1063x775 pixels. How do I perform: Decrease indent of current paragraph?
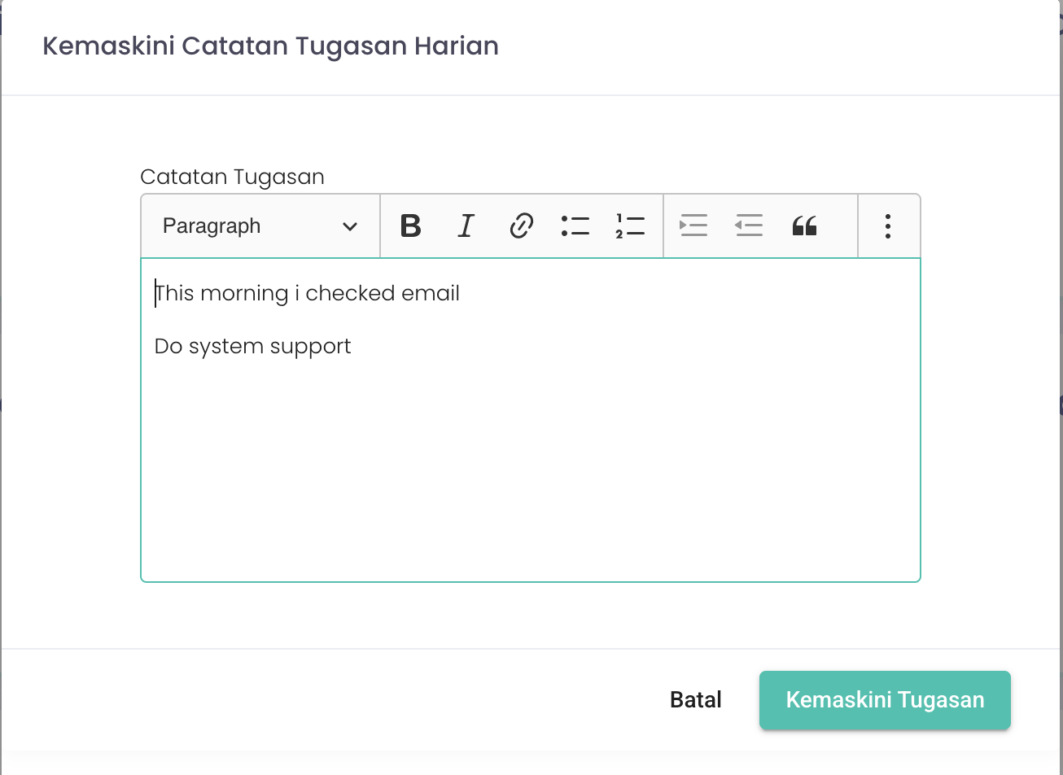(749, 225)
